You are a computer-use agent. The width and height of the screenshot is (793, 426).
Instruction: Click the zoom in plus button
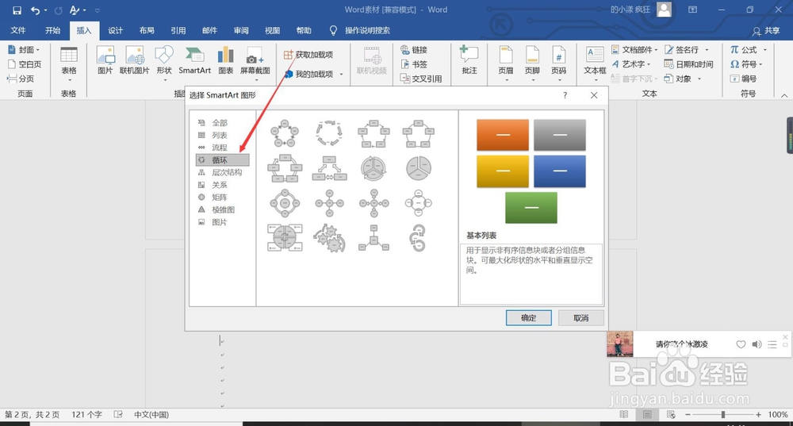pyautogui.click(x=758, y=414)
